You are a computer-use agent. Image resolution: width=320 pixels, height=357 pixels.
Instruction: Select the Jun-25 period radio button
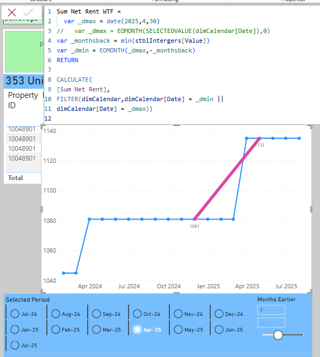tap(219, 329)
